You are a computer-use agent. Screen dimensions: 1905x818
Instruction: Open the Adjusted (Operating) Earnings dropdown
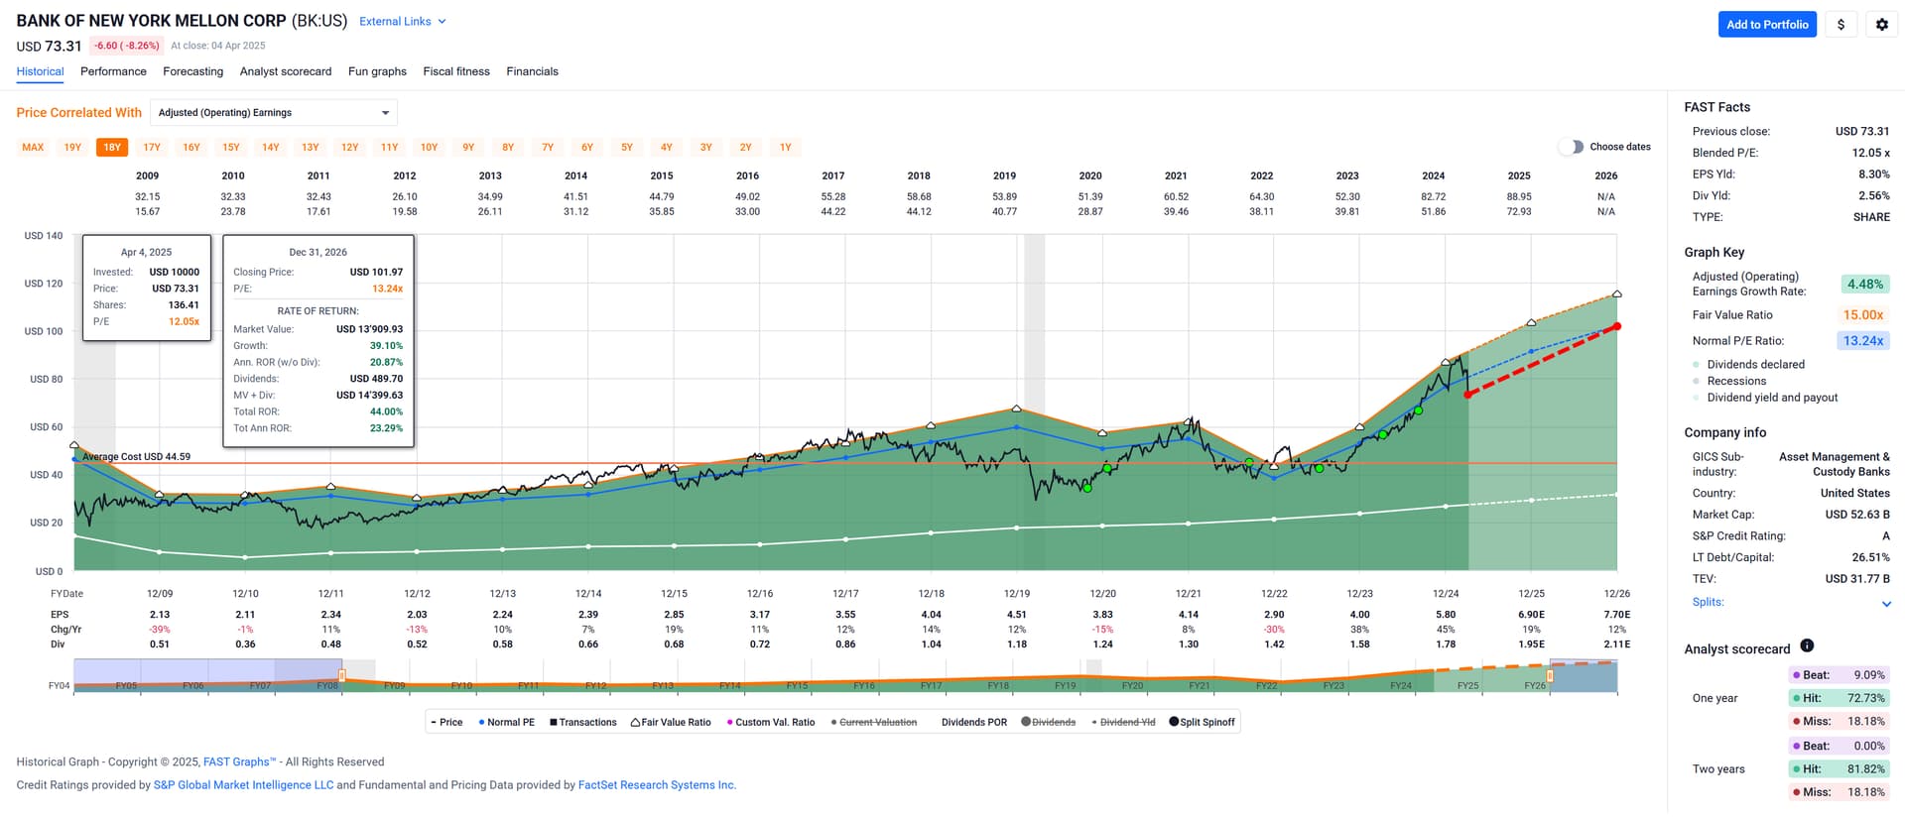(x=274, y=113)
